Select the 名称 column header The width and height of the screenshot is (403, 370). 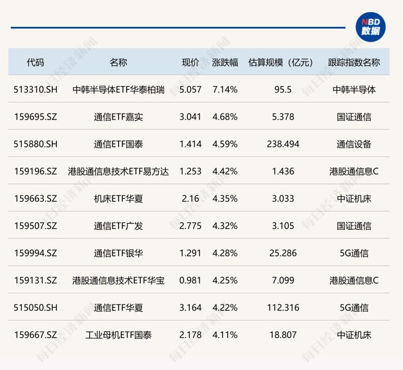[118, 62]
